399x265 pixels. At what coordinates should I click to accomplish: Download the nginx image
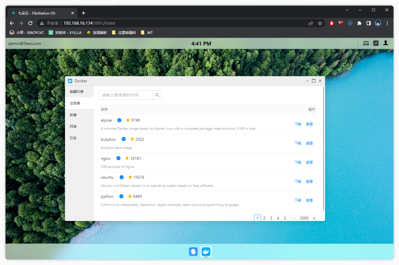298,162
